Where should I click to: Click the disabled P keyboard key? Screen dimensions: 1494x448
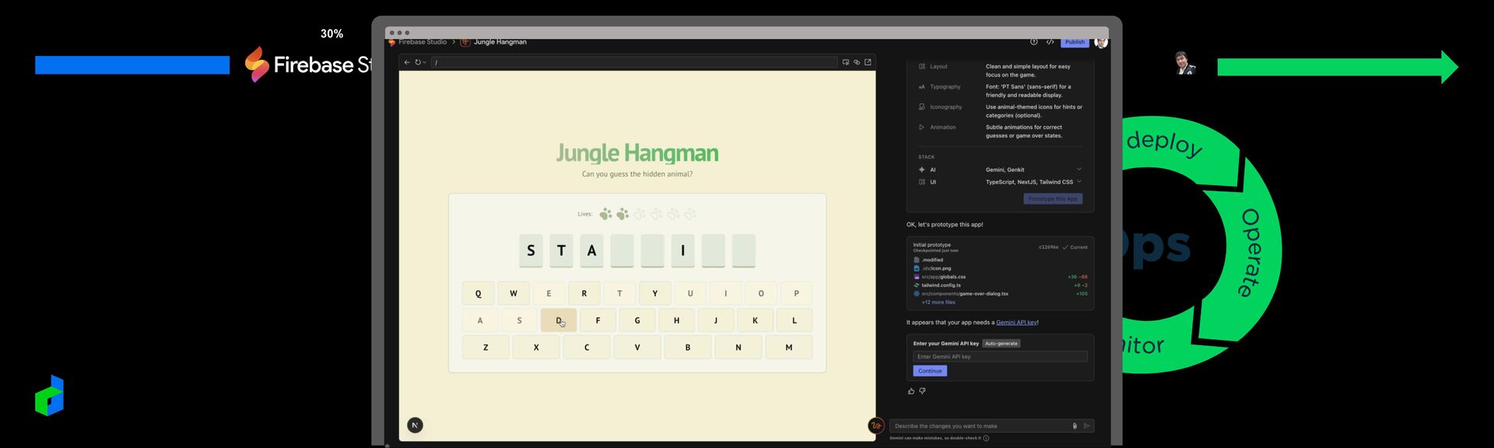pos(796,293)
